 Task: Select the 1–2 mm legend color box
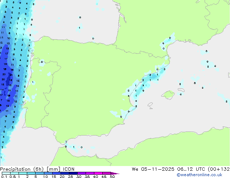coord(23,173)
